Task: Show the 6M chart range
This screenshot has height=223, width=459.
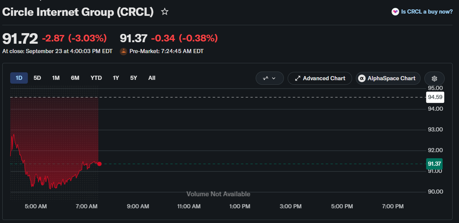Action: pyautogui.click(x=75, y=78)
